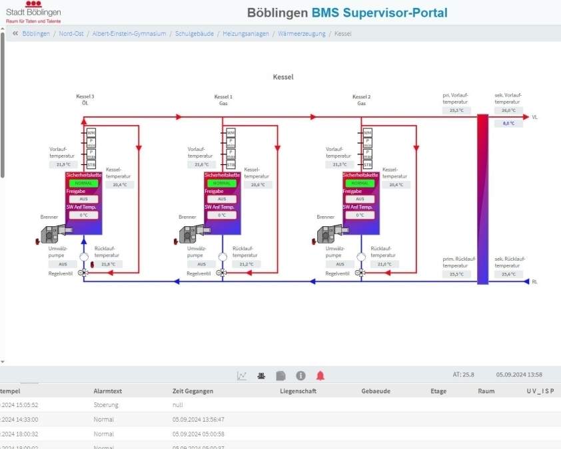Open the document icon in the bottom toolbar
Image resolution: width=561 pixels, height=449 pixels.
point(281,376)
